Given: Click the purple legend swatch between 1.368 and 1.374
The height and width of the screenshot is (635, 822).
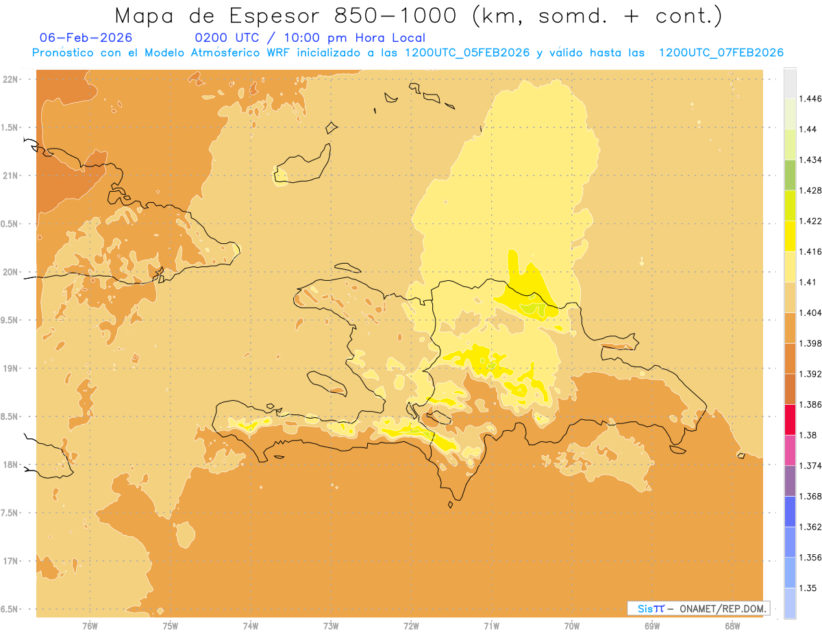Looking at the screenshot, I should click(x=790, y=480).
